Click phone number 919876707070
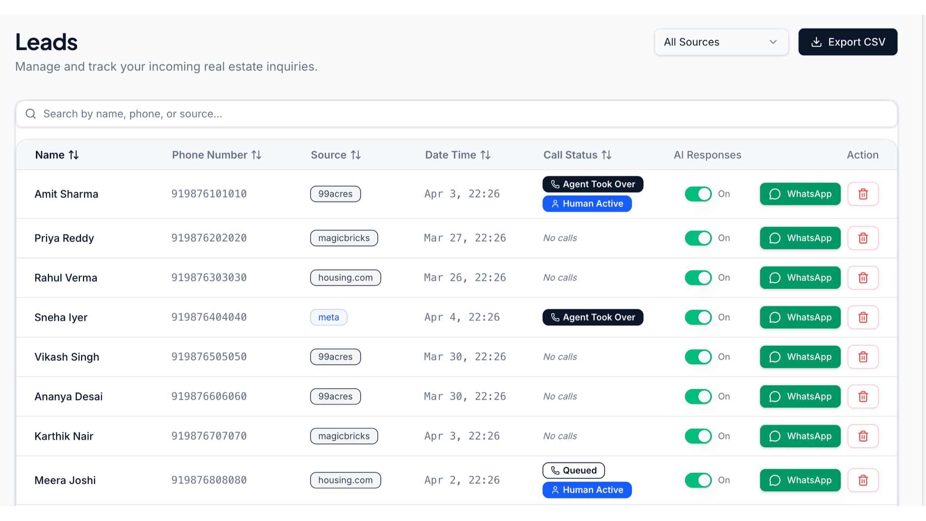Viewport: 926px width, 521px height. coord(209,436)
